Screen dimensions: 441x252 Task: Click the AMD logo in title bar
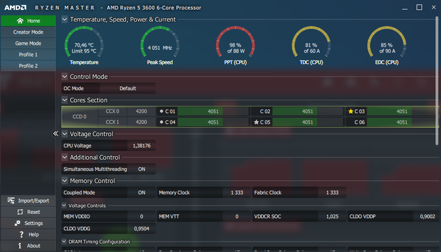16,8
